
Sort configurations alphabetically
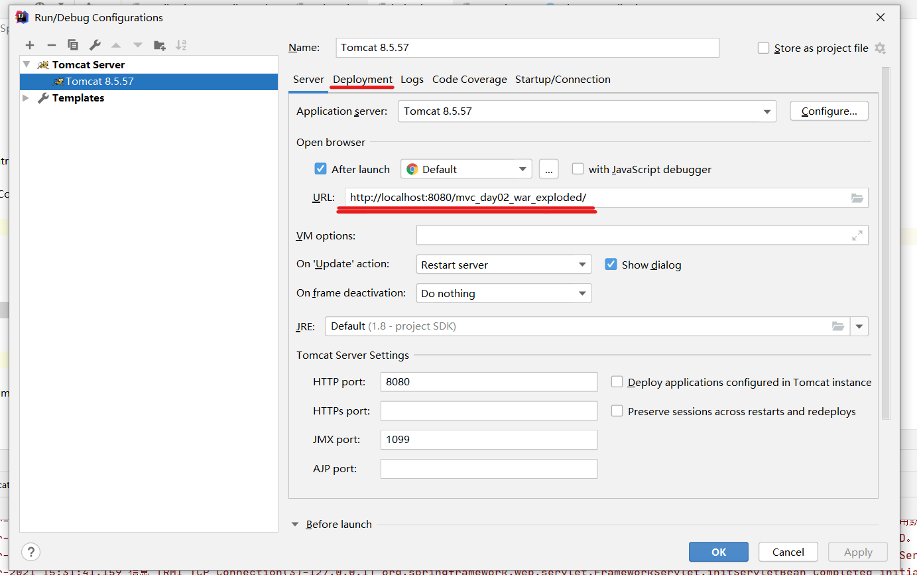coord(181,45)
